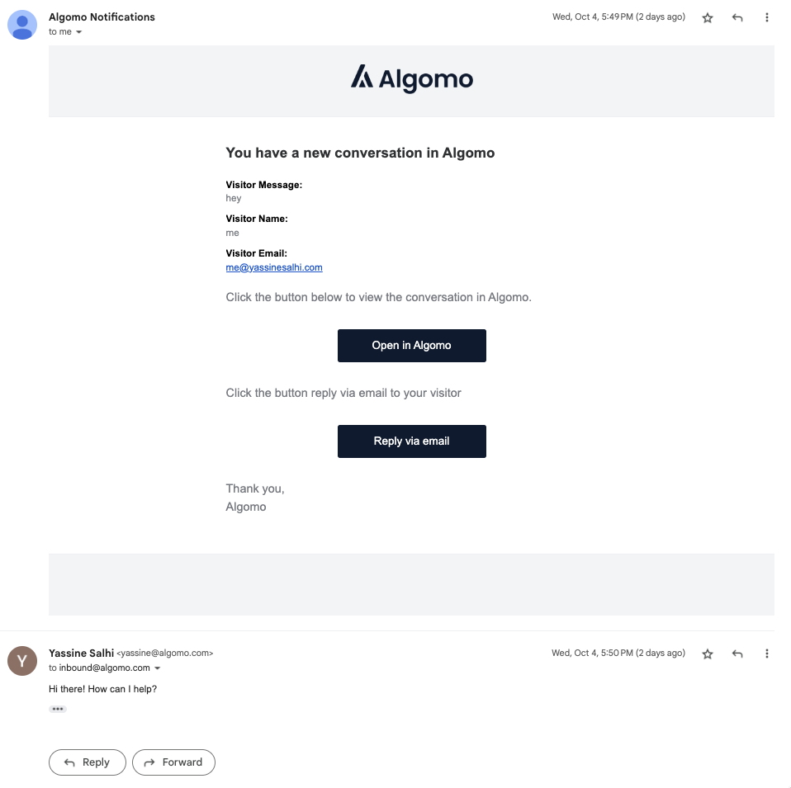Click the 'Visitor Name:' label
The height and width of the screenshot is (788, 791).
[257, 219]
